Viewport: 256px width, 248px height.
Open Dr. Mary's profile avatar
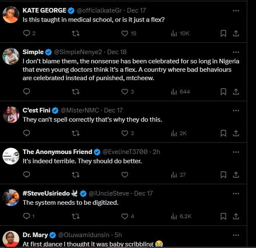coord(11,239)
